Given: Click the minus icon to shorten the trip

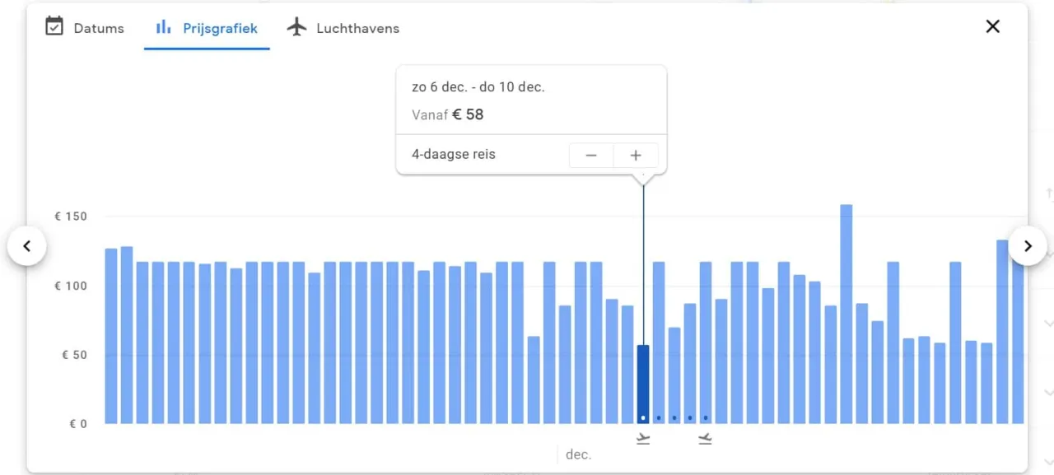Looking at the screenshot, I should coord(591,155).
